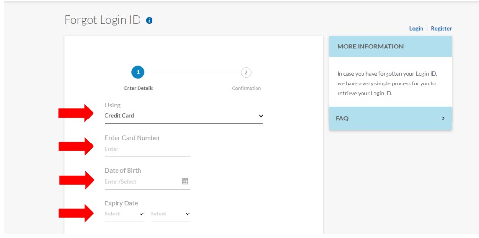Focus the Enter Card Number field
The width and height of the screenshot is (479, 238).
pyautogui.click(x=147, y=149)
